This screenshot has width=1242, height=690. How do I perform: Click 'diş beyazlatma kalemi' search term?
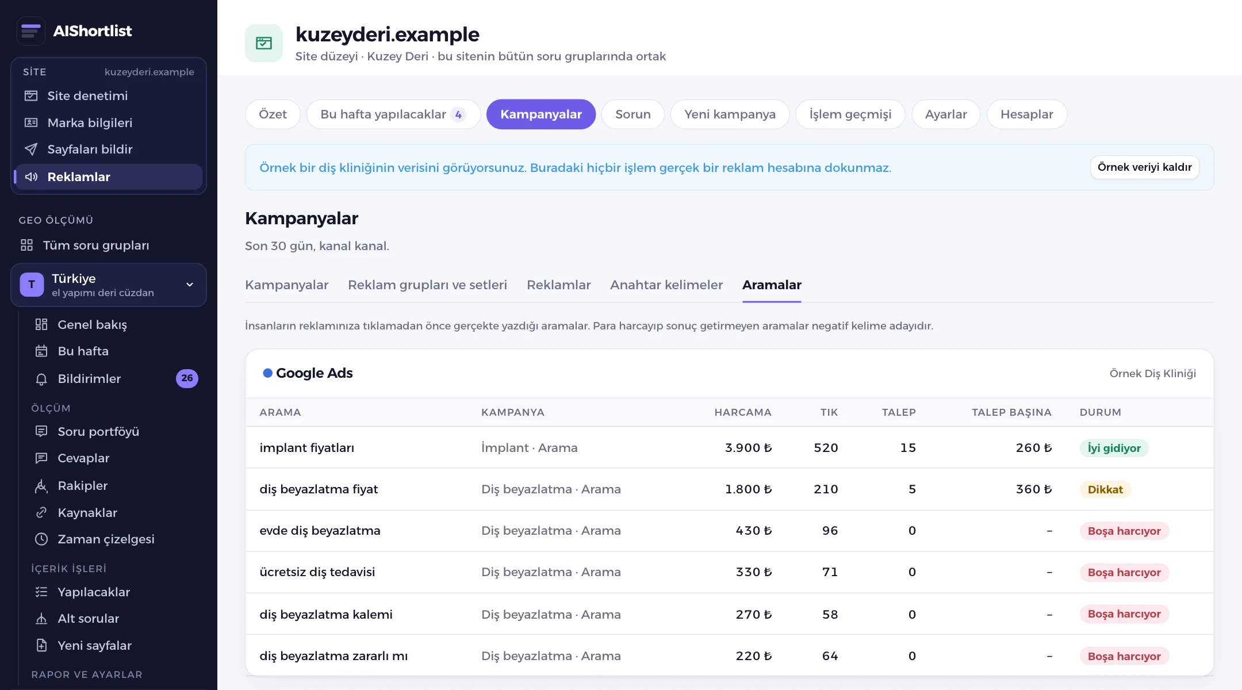(x=326, y=614)
